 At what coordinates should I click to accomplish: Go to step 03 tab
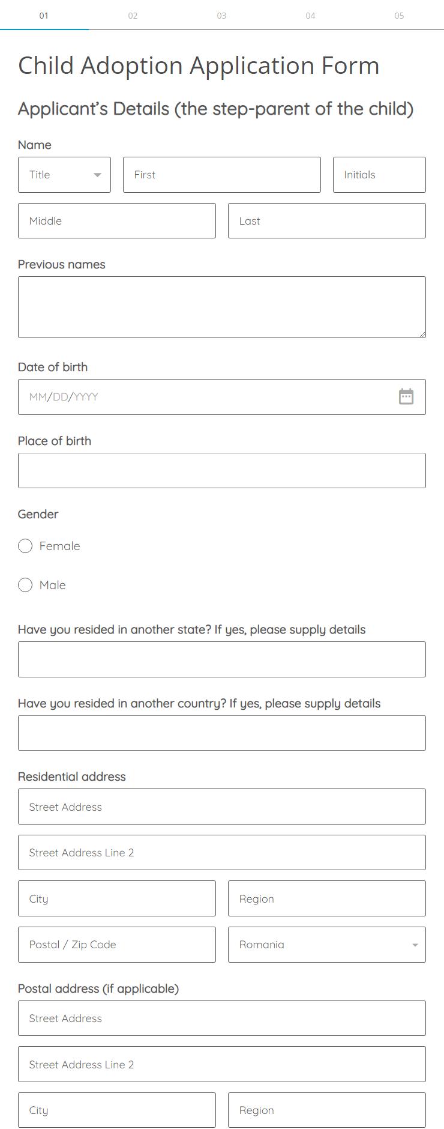point(221,16)
